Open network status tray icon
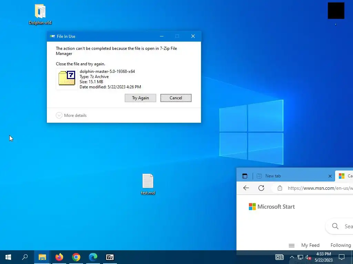 pos(300,257)
